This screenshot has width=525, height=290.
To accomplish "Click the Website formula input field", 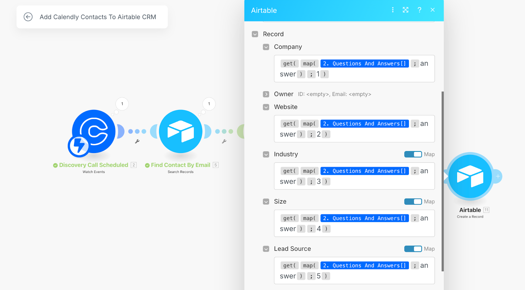I will pyautogui.click(x=354, y=129).
